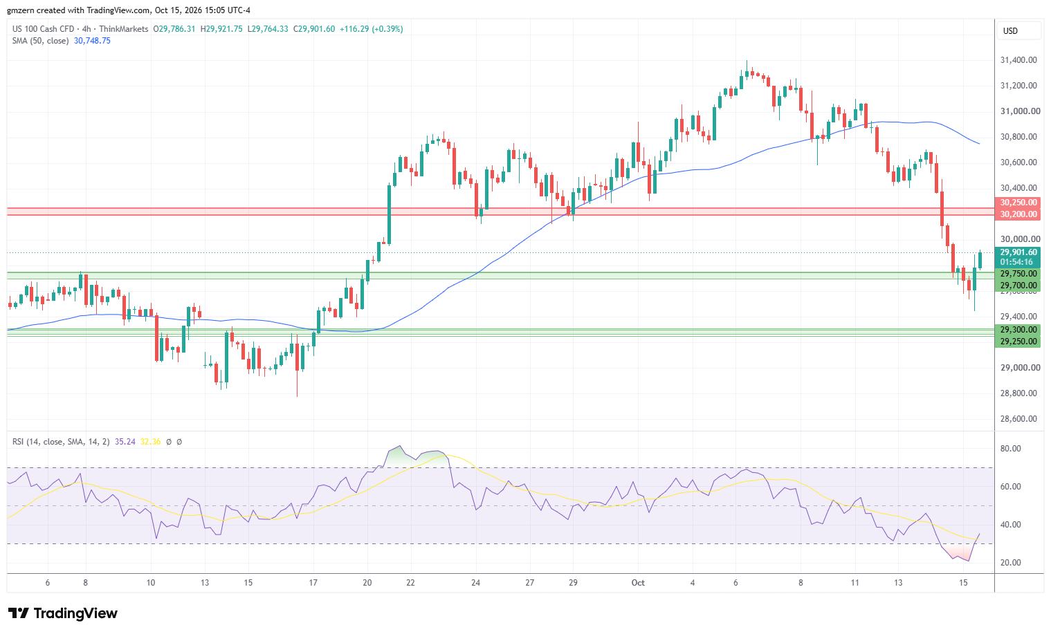Click the 28,800.00 price axis tick

pos(1018,393)
